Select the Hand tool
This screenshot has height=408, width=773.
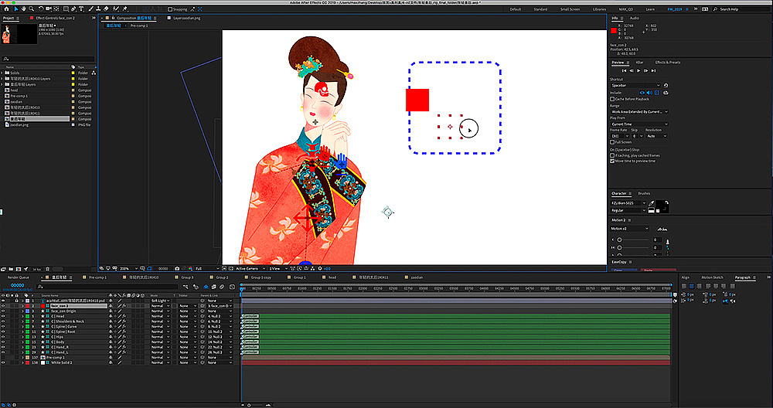pyautogui.click(x=24, y=8)
